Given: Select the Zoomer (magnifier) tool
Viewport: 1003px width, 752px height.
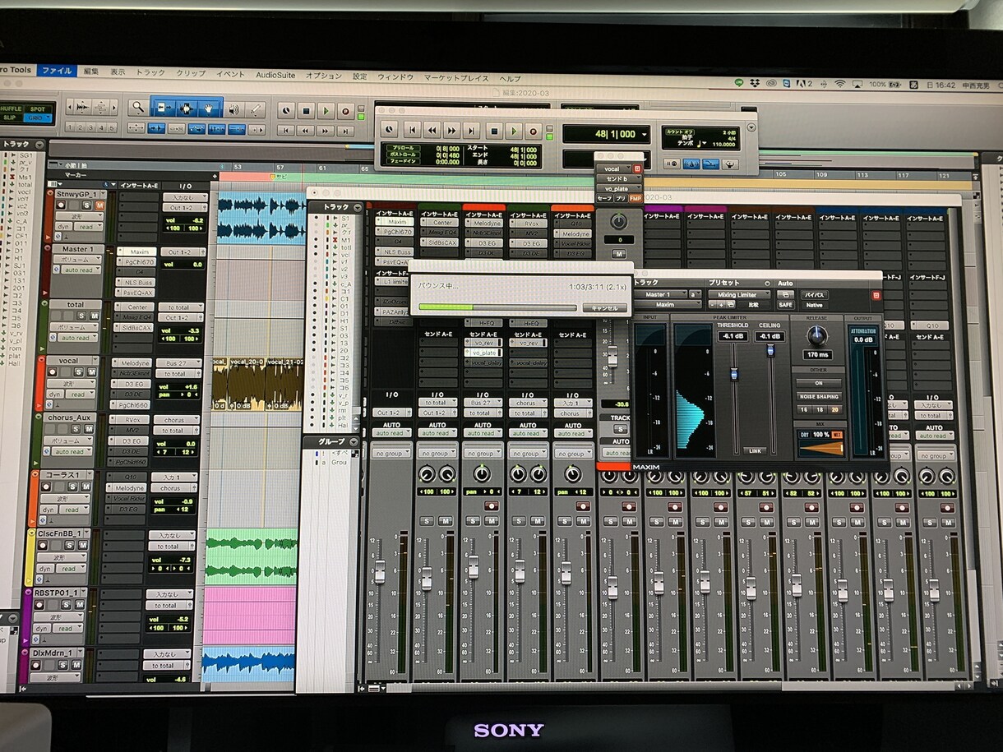Looking at the screenshot, I should [138, 109].
